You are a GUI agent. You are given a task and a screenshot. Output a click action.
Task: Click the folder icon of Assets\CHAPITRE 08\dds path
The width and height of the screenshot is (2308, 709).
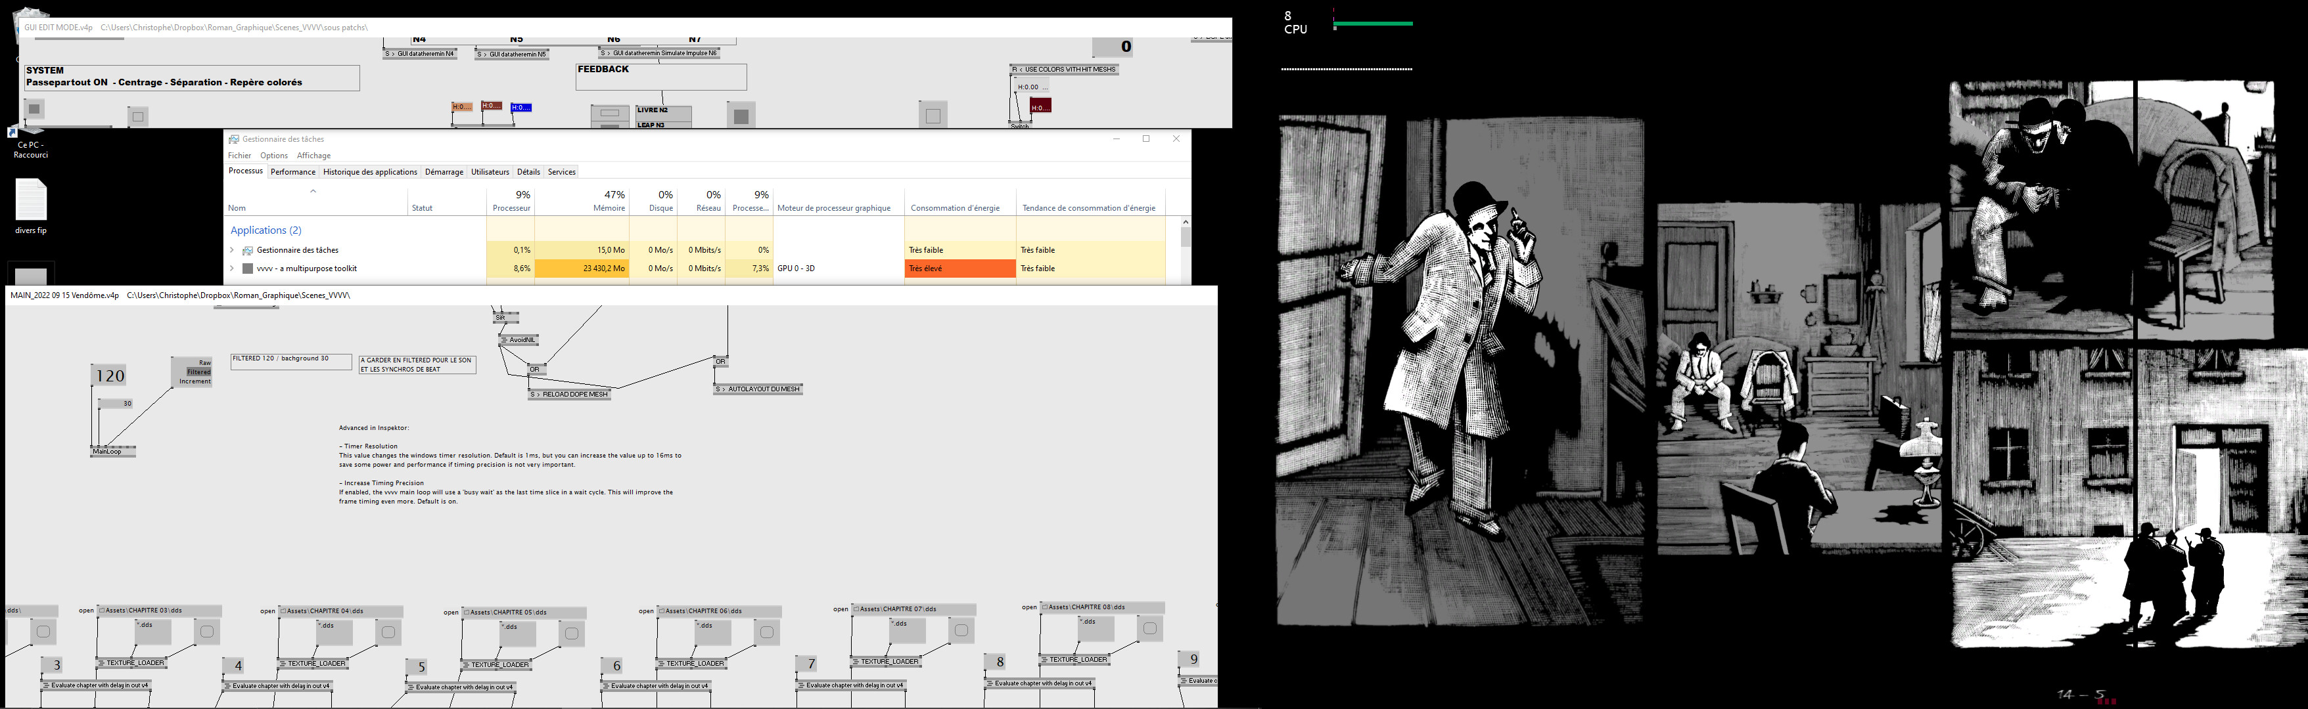[1045, 607]
